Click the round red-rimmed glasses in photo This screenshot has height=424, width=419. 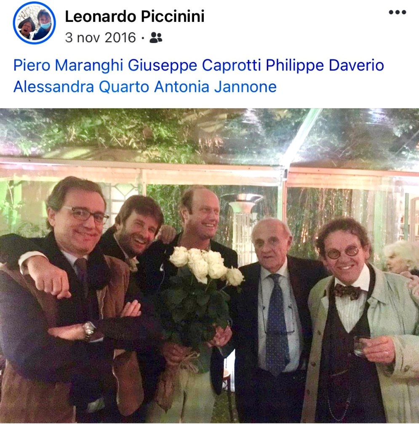coord(343,252)
